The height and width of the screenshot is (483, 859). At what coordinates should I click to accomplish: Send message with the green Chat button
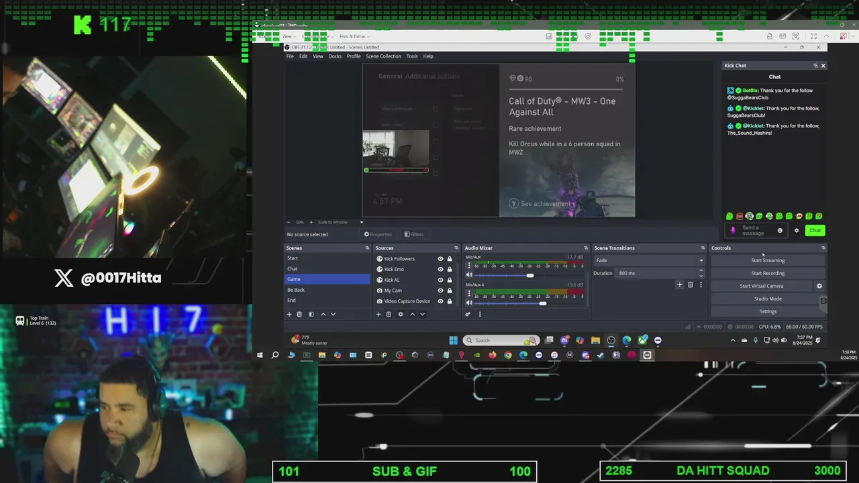click(x=815, y=230)
